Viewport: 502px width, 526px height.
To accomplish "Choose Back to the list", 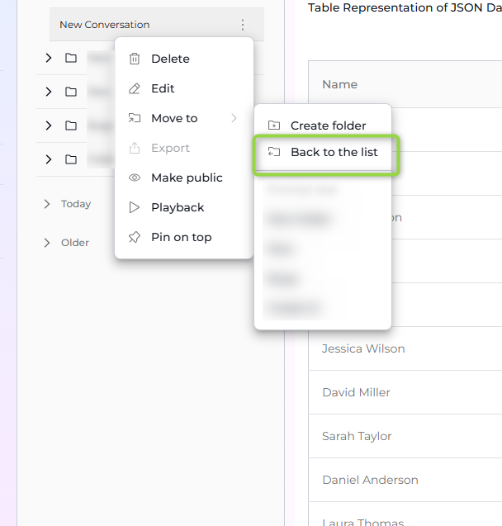I will click(x=323, y=152).
